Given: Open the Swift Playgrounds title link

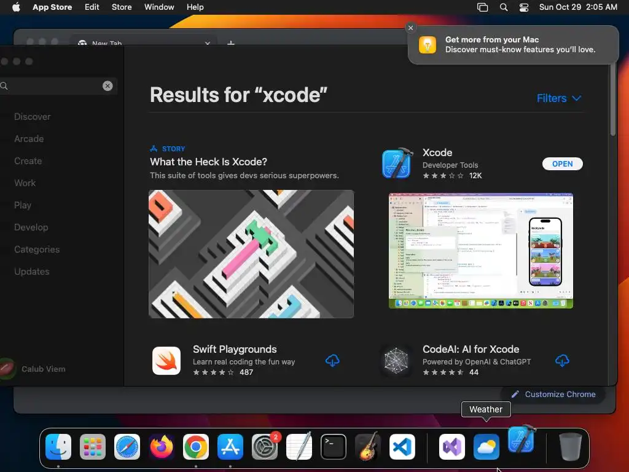Looking at the screenshot, I should [235, 349].
